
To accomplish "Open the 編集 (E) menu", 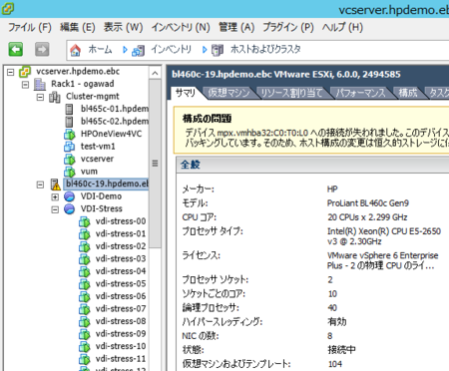I will (77, 27).
